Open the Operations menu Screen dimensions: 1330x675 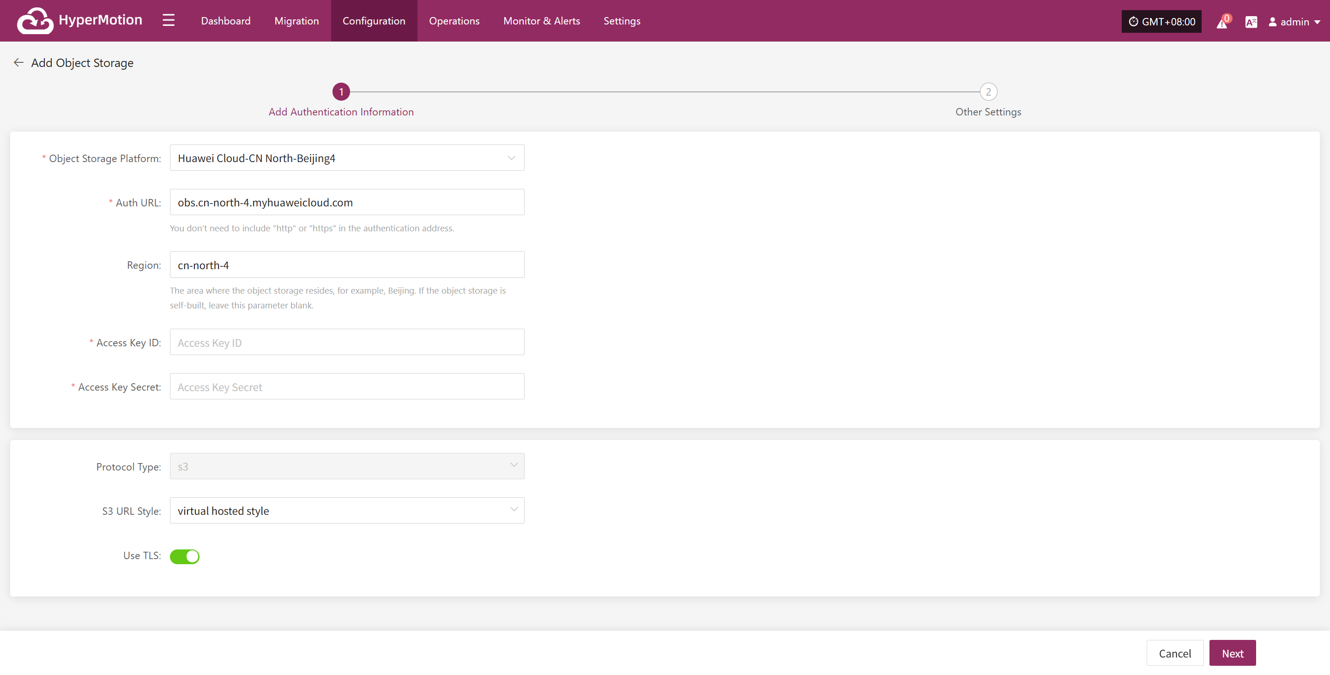[454, 21]
